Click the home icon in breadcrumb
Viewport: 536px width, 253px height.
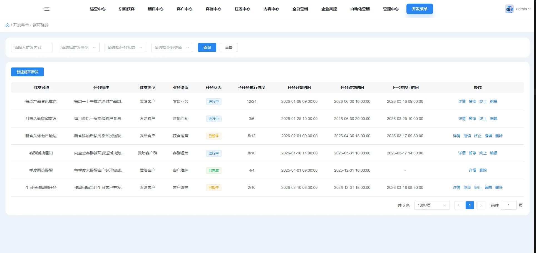pos(8,25)
